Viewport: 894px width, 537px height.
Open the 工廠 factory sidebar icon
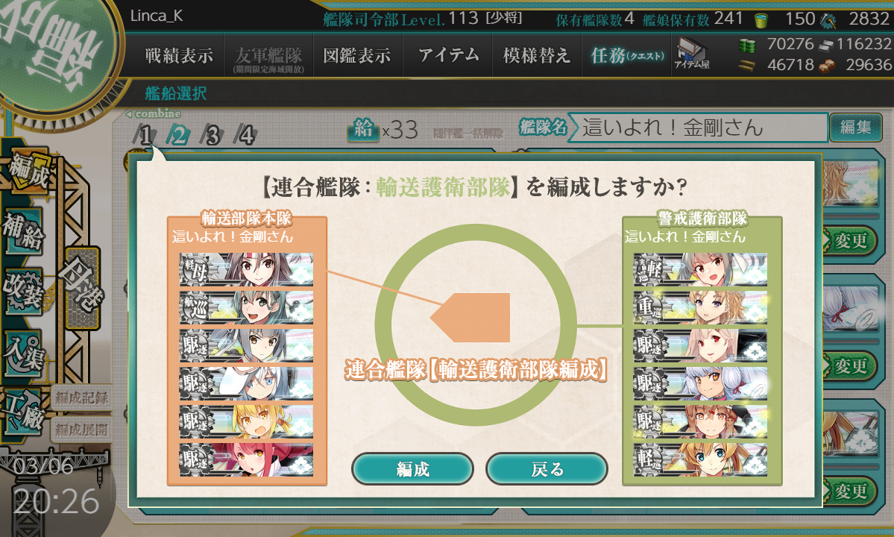tap(23, 414)
